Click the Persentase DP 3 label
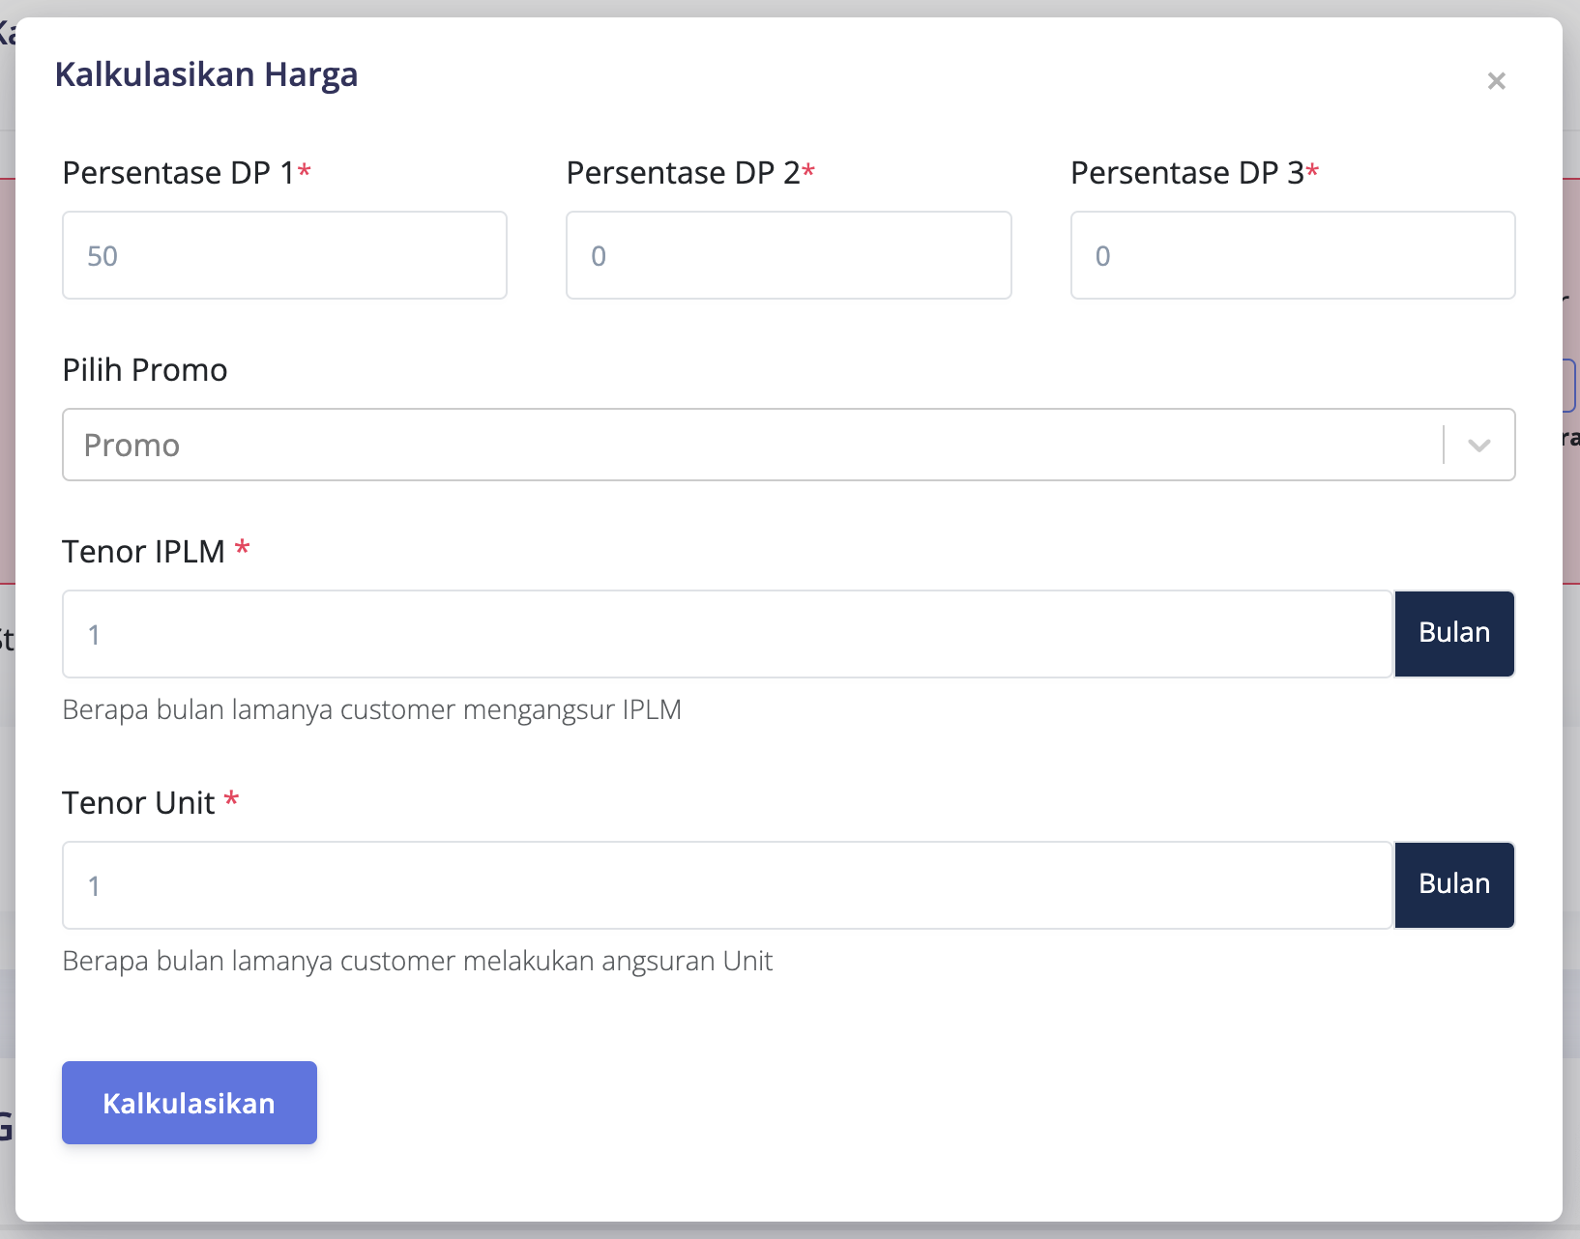Screen dimensions: 1580x1239 click(x=1186, y=173)
